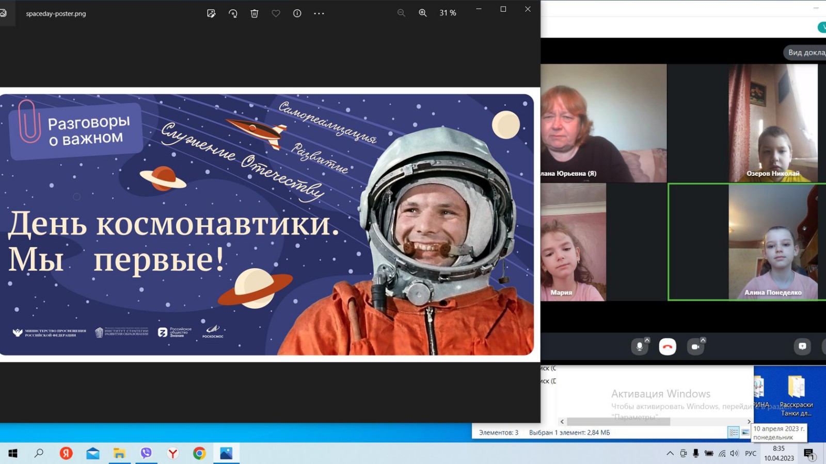Zoom in with the plus magnifier
The width and height of the screenshot is (826, 464).
coord(423,13)
